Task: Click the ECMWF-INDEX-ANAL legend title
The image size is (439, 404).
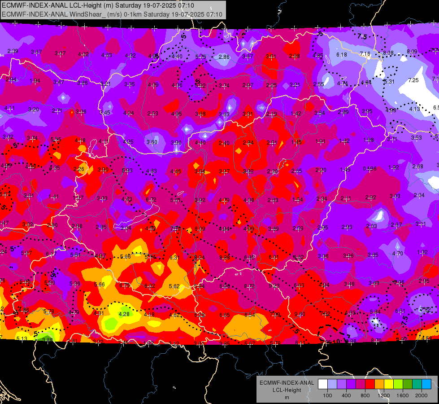Action: tap(287, 383)
